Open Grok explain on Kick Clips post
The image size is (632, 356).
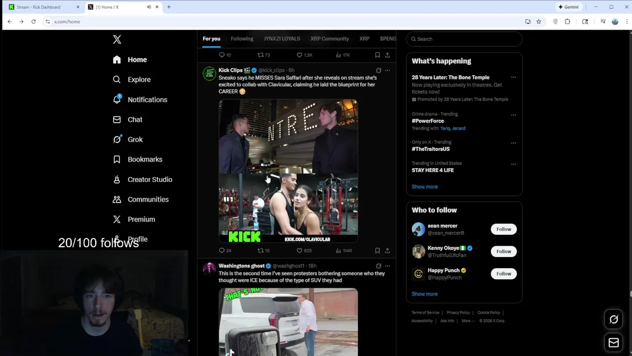coord(379,70)
